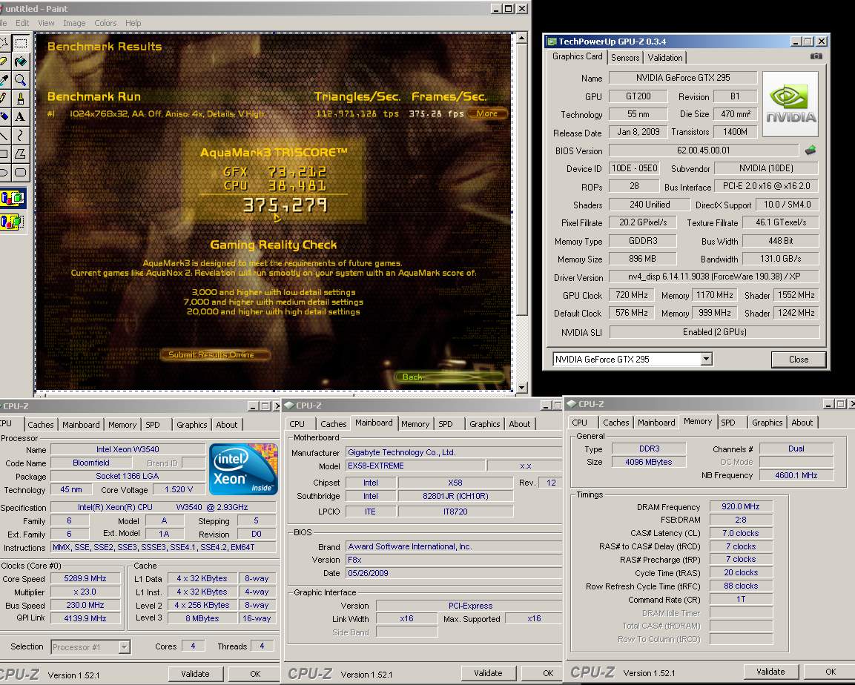The height and width of the screenshot is (685, 855).
Task: Select the Polygon tool in Paint
Action: pos(21,153)
